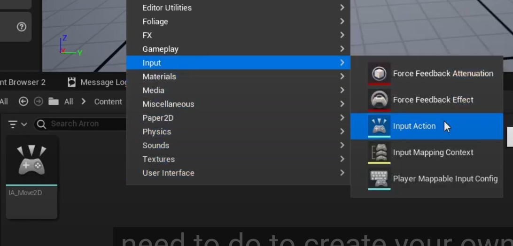Expand arrow next to Materials
Image resolution: width=513 pixels, height=246 pixels.
342,76
